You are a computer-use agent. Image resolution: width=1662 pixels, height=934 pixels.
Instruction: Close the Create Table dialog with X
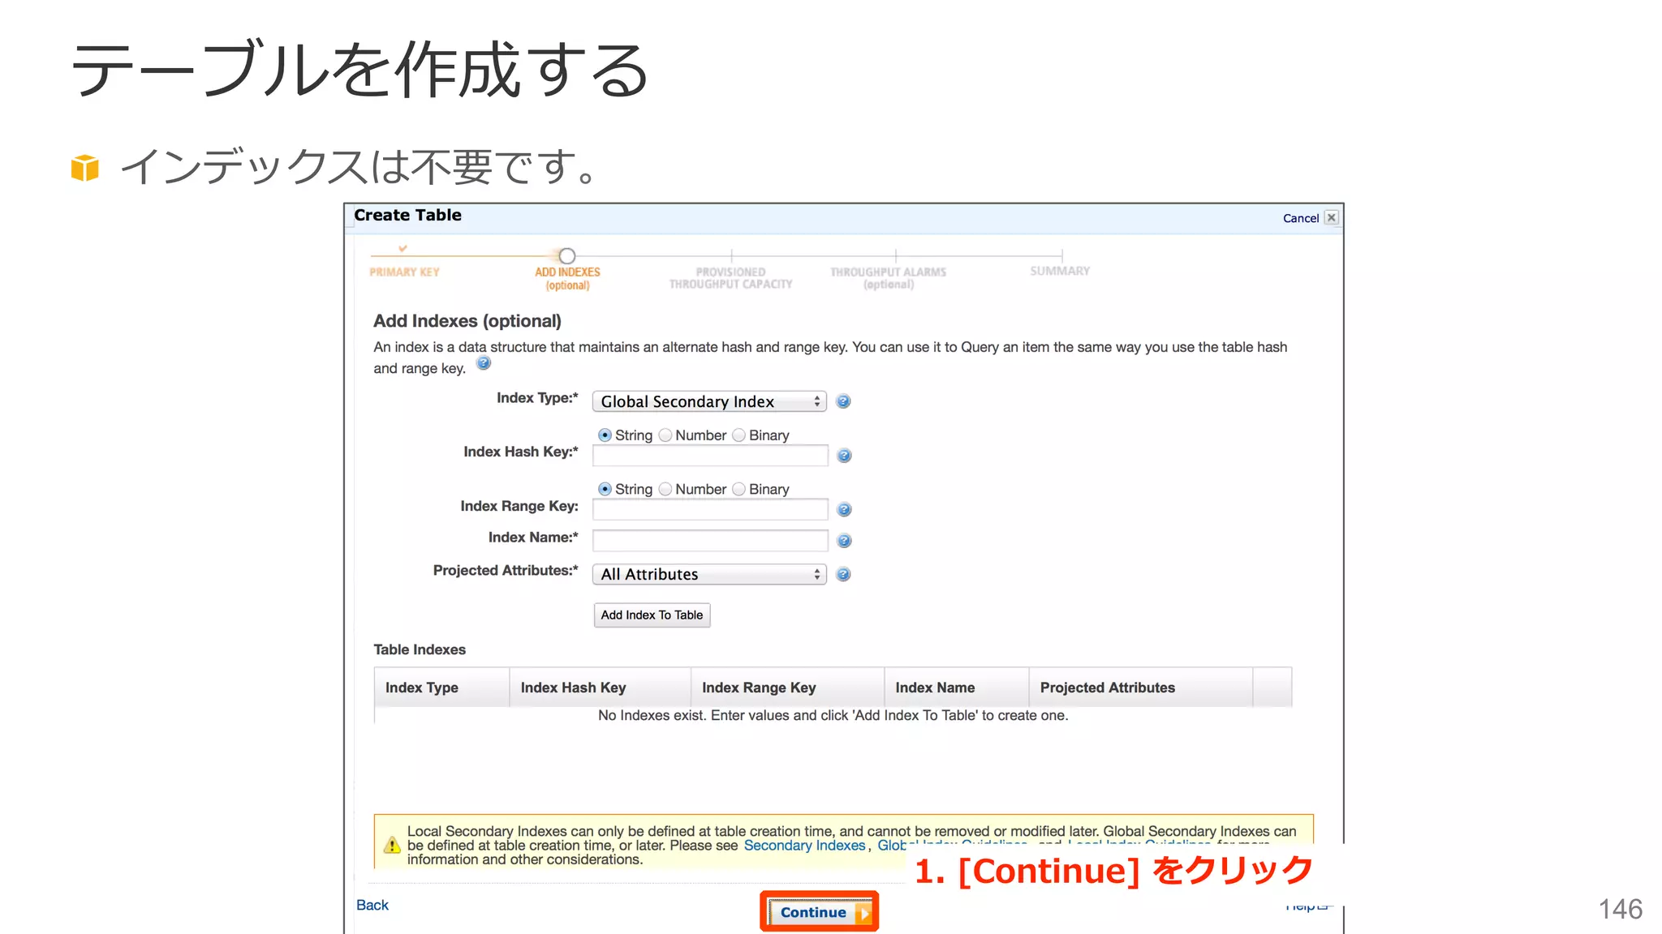tap(1331, 217)
